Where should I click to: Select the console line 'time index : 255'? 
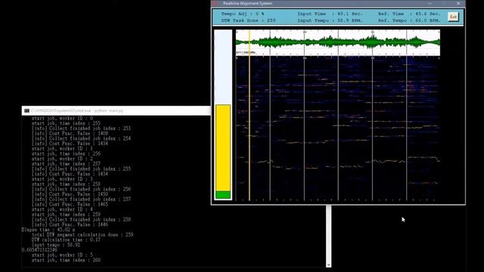[x=66, y=123]
